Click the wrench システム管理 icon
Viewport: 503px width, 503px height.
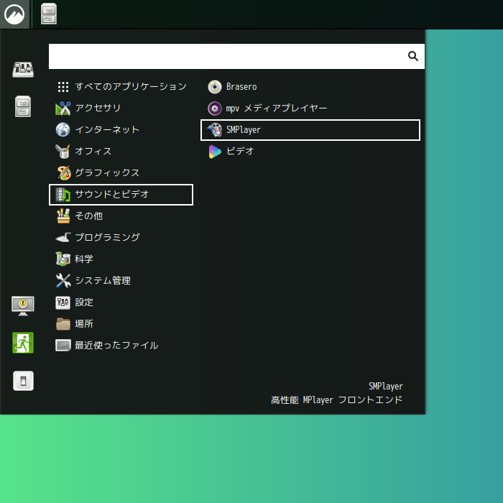coord(63,281)
